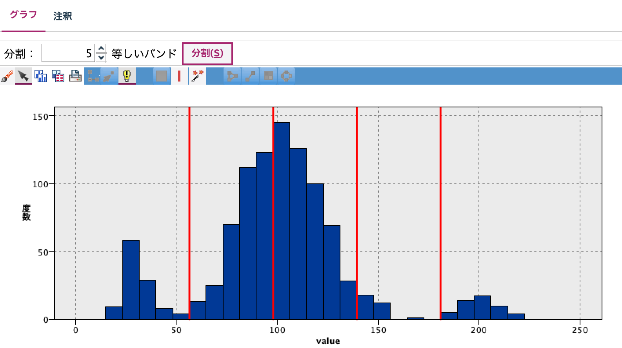Click the gray arrow pointer toolbar icon
This screenshot has width=622, height=348.
[x=109, y=76]
